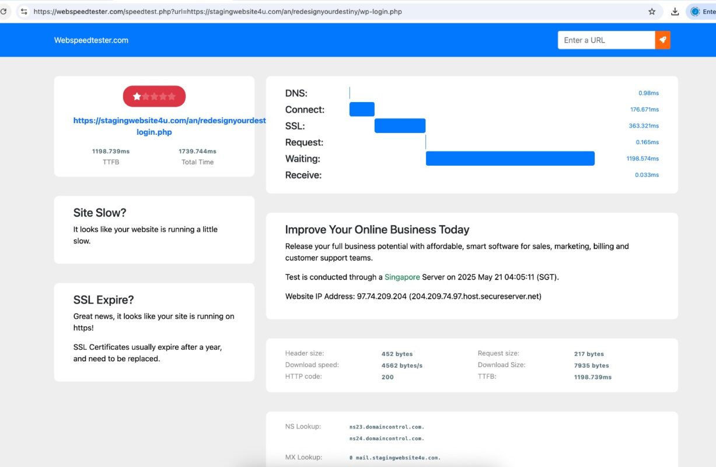The image size is (716, 467).
Task: Reload the page using the refresh icon
Action: coord(4,12)
